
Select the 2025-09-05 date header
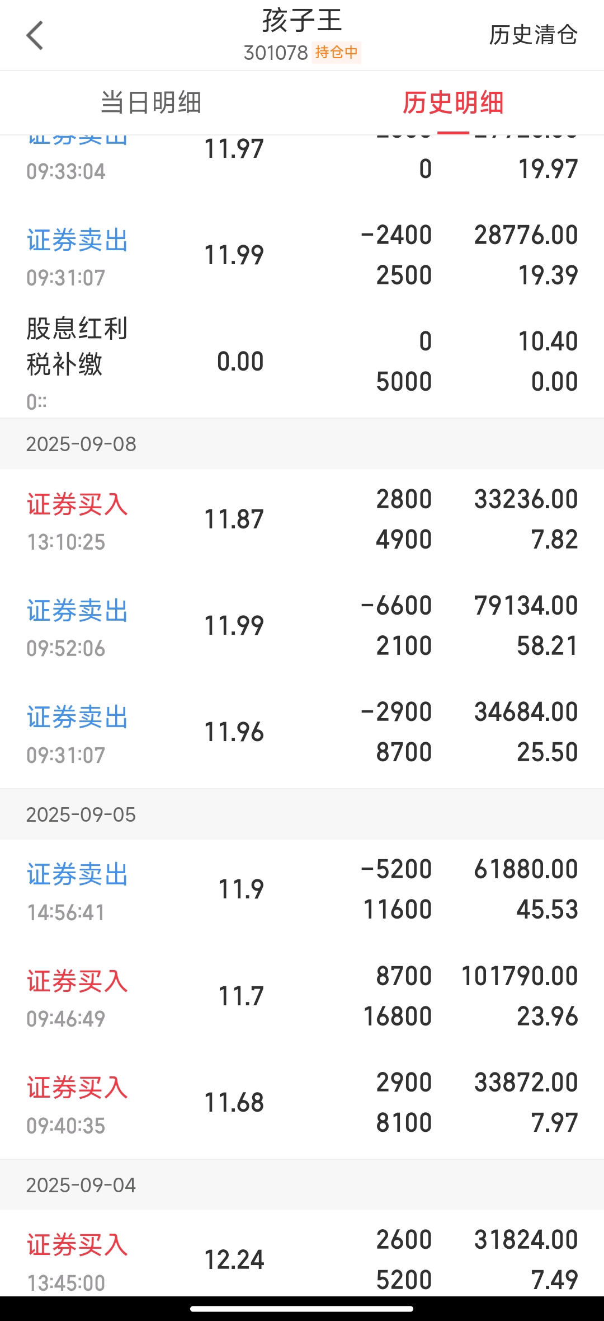(x=302, y=814)
